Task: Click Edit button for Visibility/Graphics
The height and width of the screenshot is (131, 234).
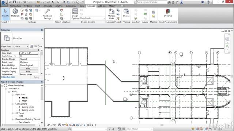Action: [29, 68]
